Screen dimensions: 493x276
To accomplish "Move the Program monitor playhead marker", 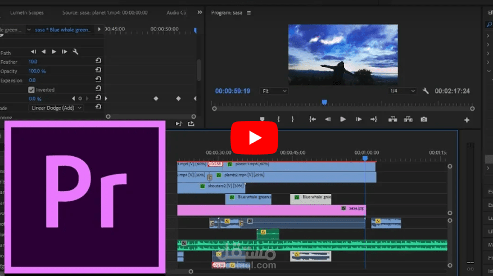I will (324, 102).
